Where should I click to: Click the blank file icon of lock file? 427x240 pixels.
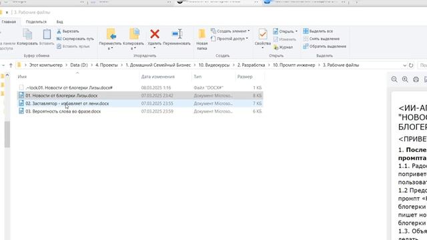(x=21, y=87)
